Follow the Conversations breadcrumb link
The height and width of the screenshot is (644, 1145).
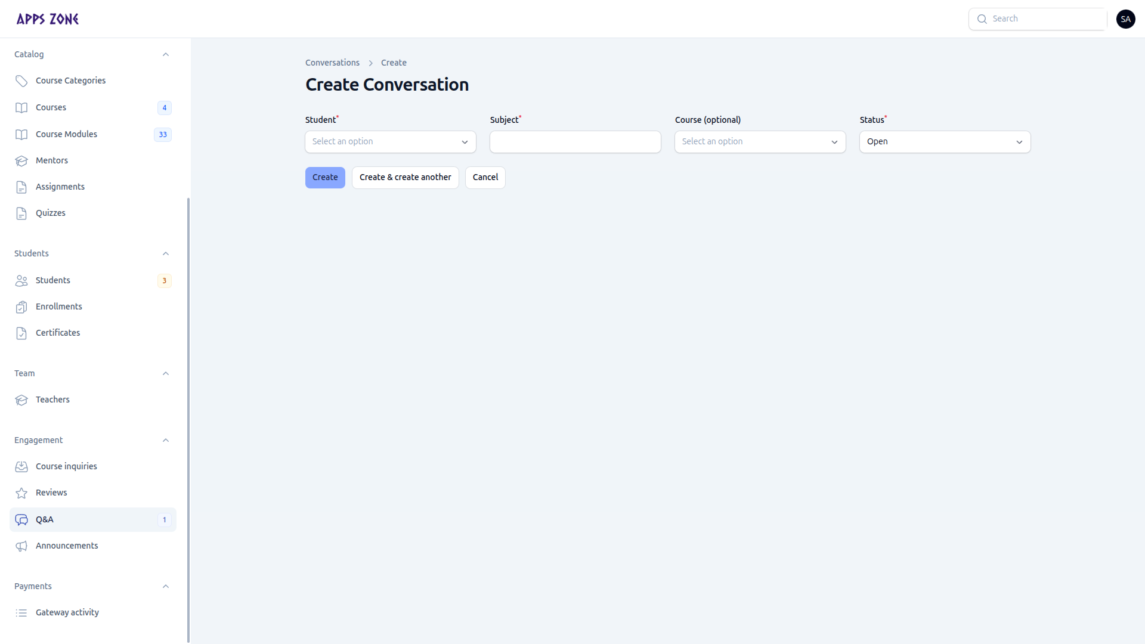(x=332, y=63)
